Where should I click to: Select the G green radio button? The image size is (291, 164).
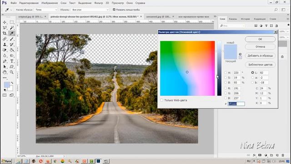pos(226,93)
